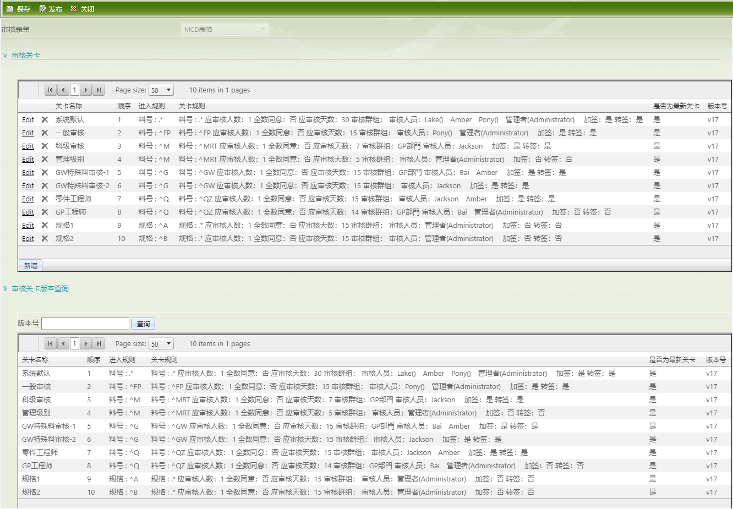Edit the 零件工程师 row
Screen dimensions: 733x509
pyautogui.click(x=28, y=199)
